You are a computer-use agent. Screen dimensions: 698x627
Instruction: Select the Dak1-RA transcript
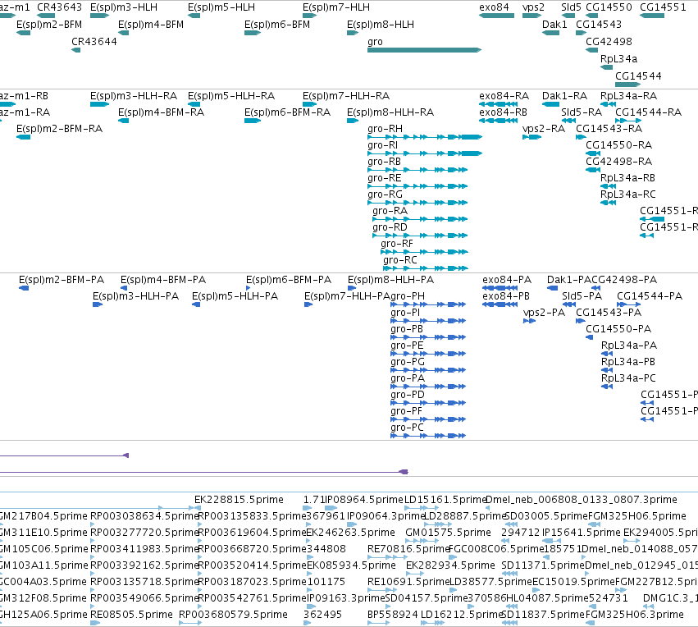pos(550,104)
